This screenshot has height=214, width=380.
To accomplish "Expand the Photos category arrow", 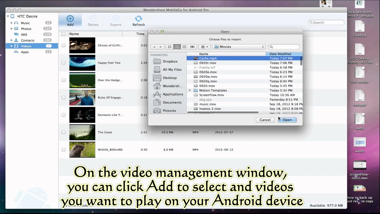I will (12, 29).
